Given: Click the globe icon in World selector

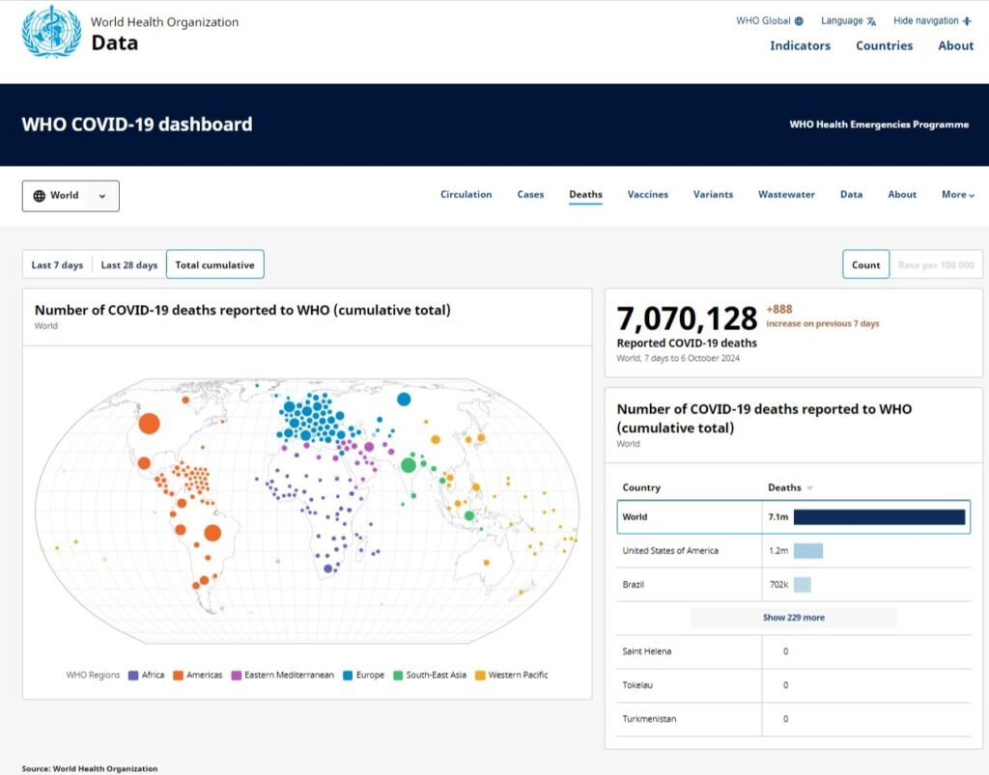Looking at the screenshot, I should coord(39,196).
